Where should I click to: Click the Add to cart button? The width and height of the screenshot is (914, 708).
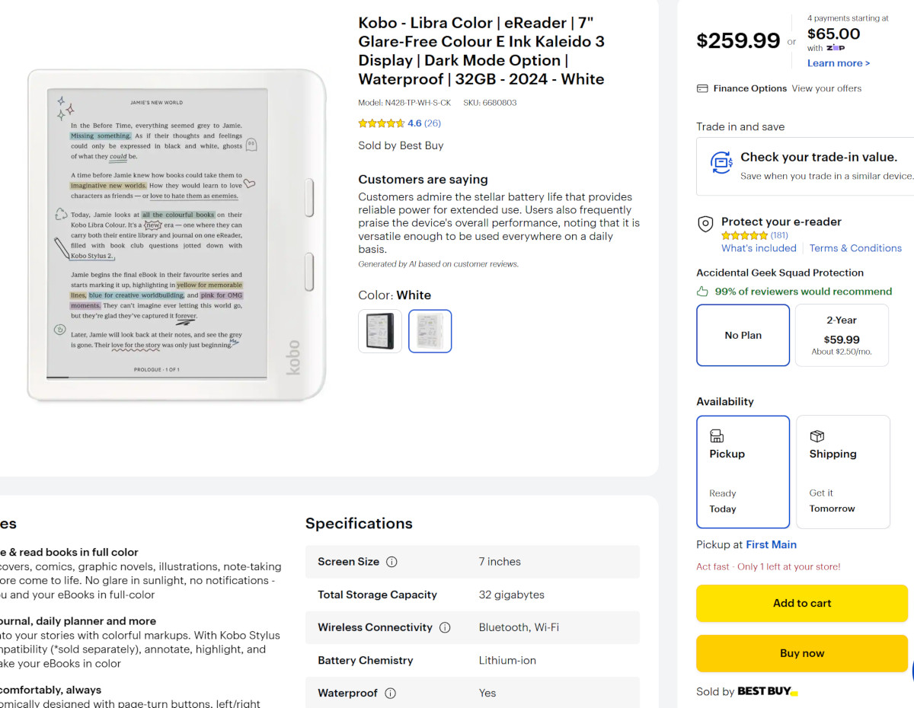pyautogui.click(x=802, y=603)
